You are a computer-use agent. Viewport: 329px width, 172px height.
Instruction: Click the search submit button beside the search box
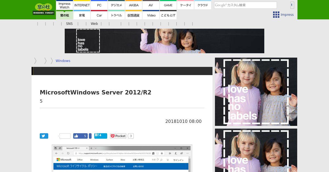tap(292, 5)
